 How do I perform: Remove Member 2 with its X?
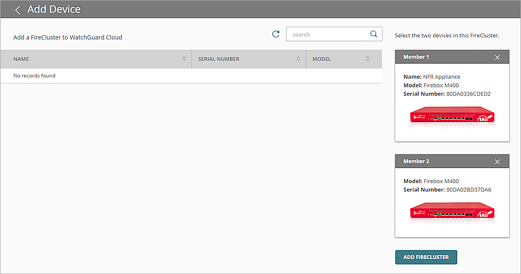(498, 162)
